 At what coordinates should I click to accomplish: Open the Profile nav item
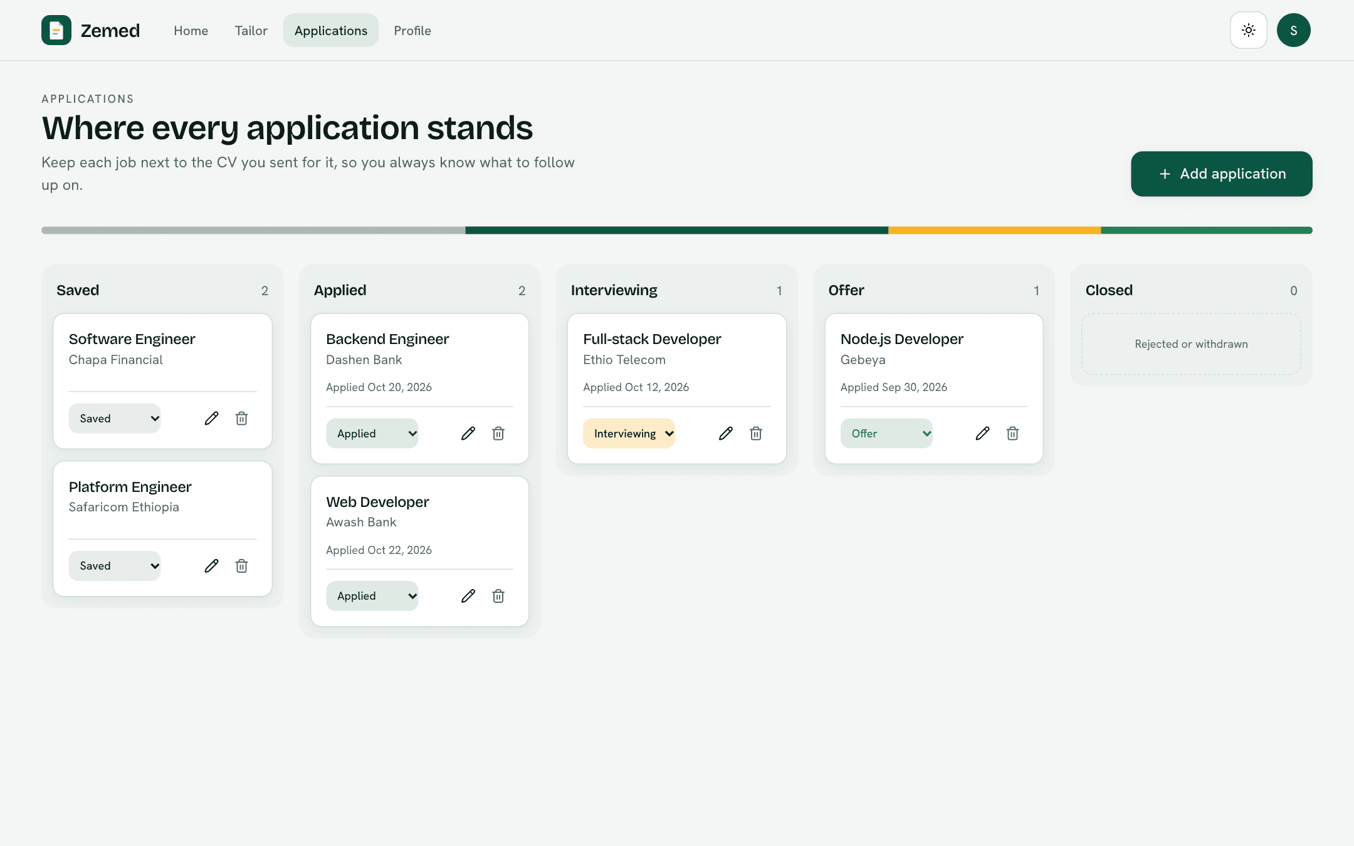point(412,30)
